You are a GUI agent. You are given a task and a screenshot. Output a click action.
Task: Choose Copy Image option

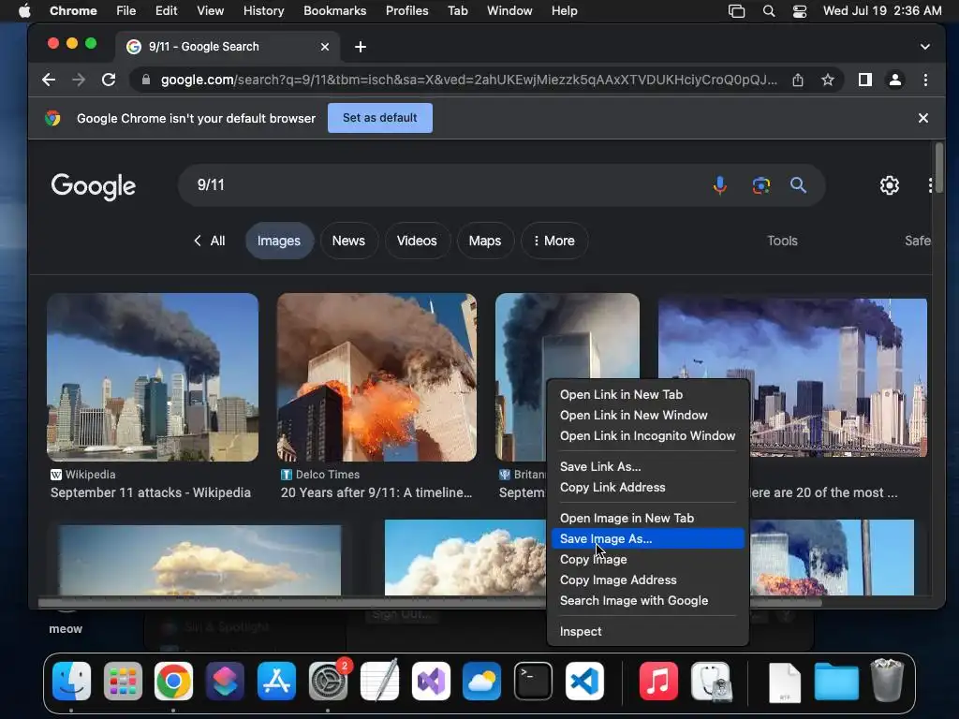tap(648, 560)
